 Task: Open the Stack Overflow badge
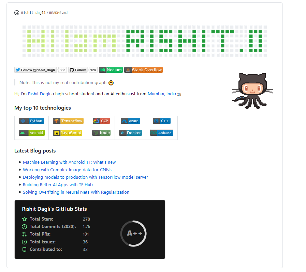(143, 70)
